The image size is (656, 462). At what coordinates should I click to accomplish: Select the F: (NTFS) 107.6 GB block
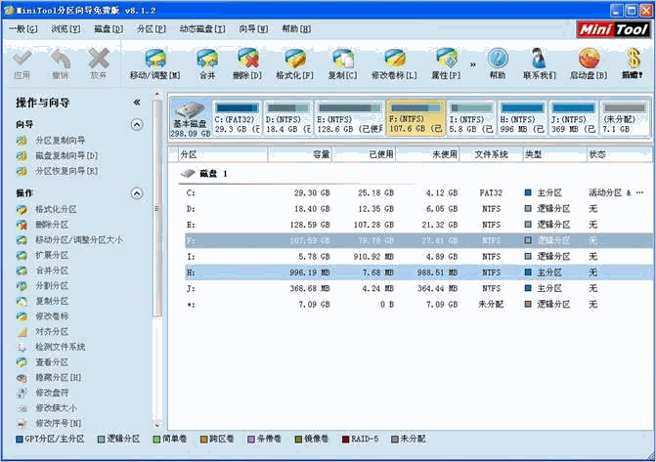pos(415,118)
